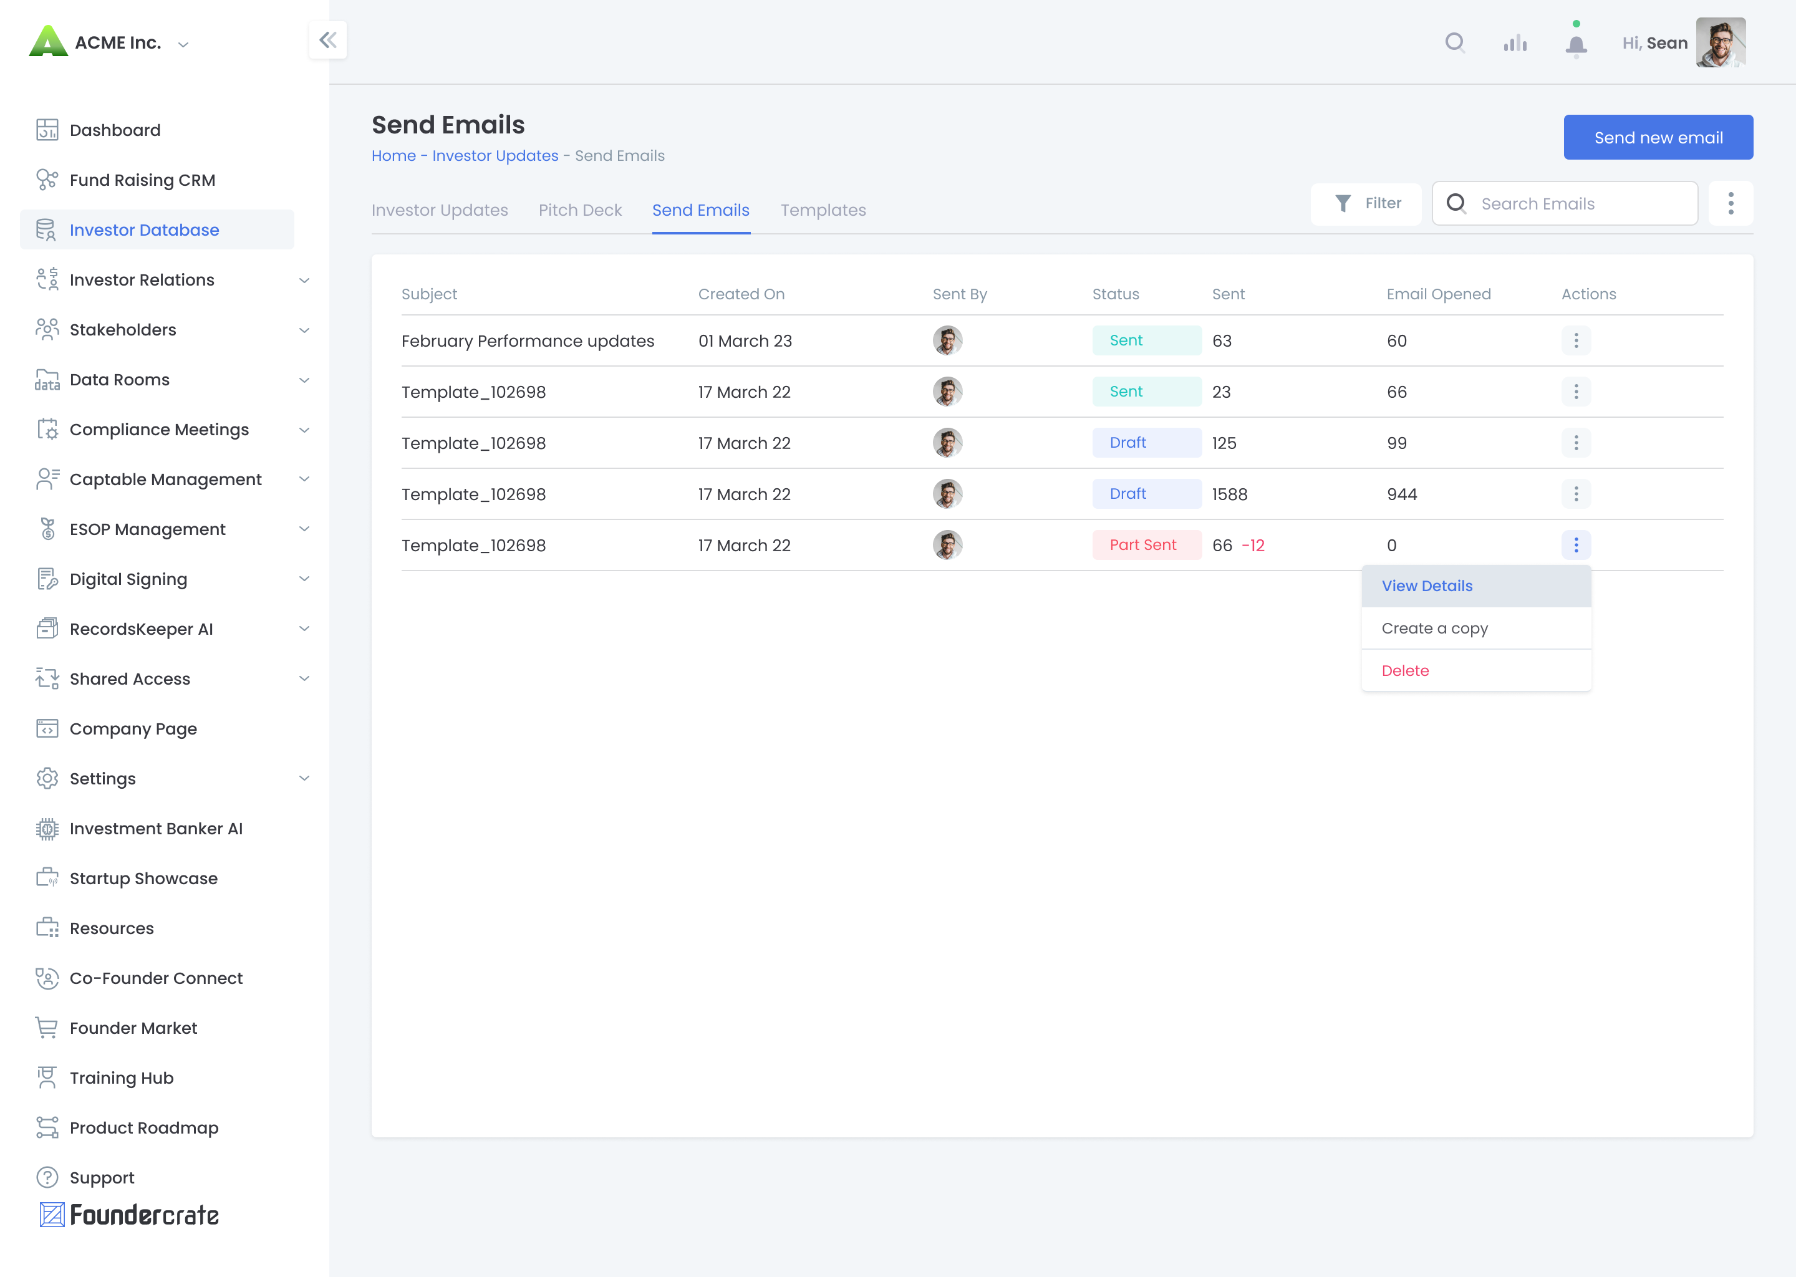
Task: Open the search icon in the top bar
Action: (x=1455, y=42)
